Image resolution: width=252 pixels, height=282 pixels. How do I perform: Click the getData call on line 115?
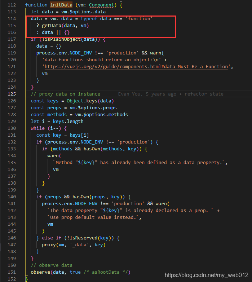[65, 26]
